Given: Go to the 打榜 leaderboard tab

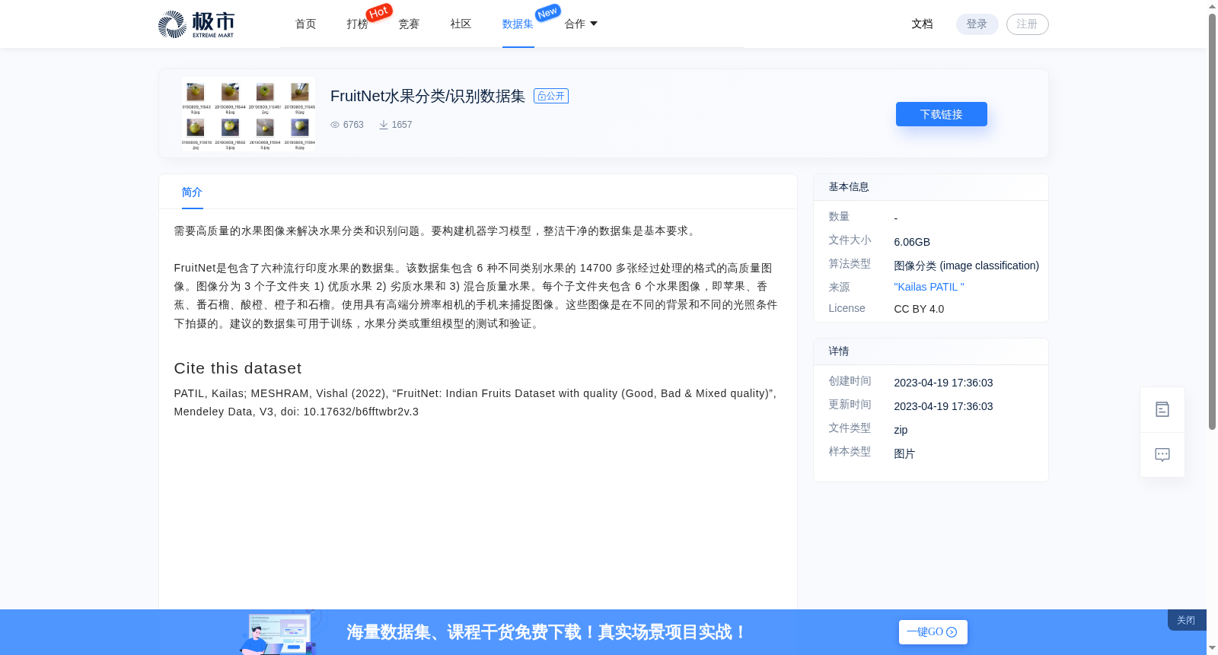Looking at the screenshot, I should click(x=357, y=24).
